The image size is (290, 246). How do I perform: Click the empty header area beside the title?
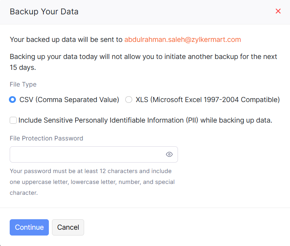point(174,12)
